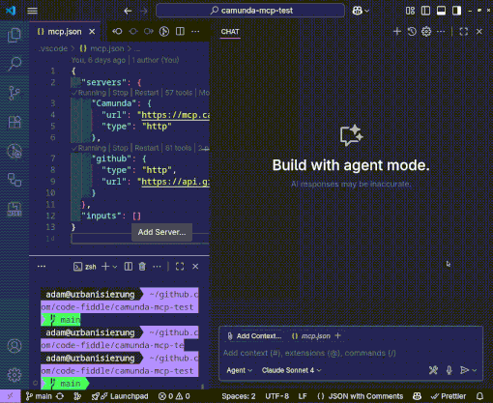Send the chat message
The image size is (493, 403).
(464, 370)
